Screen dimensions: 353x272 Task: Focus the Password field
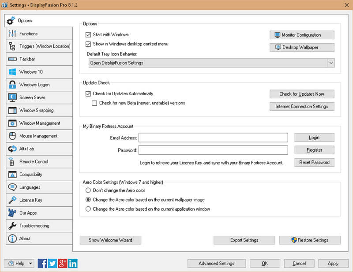click(213, 150)
